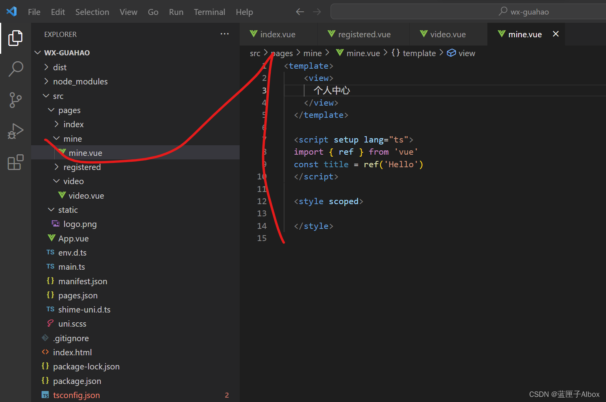This screenshot has height=402, width=606.
Task: Open mine.vue in the file tree
Action: click(x=135, y=153)
